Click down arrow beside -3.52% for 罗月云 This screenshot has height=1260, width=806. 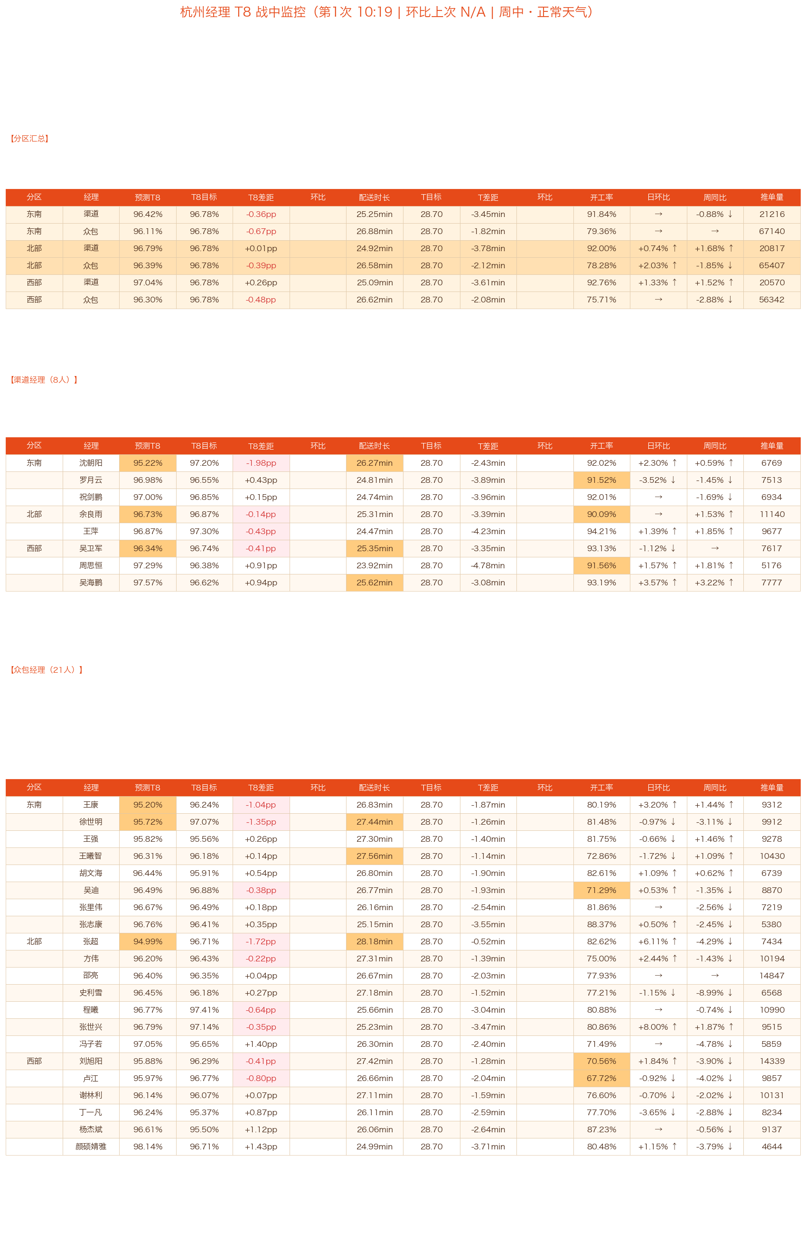(x=674, y=480)
